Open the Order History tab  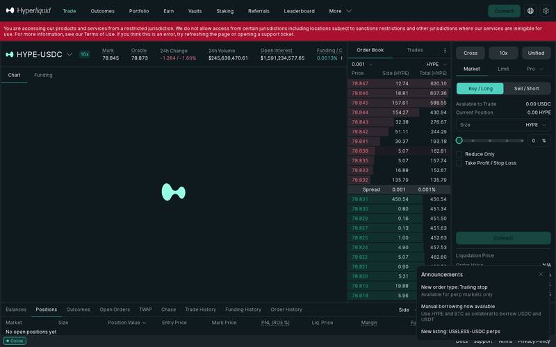(x=286, y=310)
